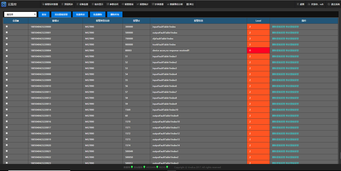Click the 添加重载报警 button

point(61,14)
